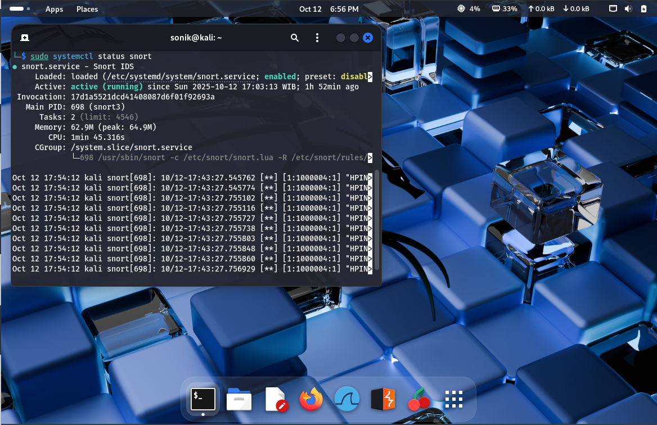Check the memory usage indicator icon
The width and height of the screenshot is (657, 425).
pyautogui.click(x=496, y=8)
